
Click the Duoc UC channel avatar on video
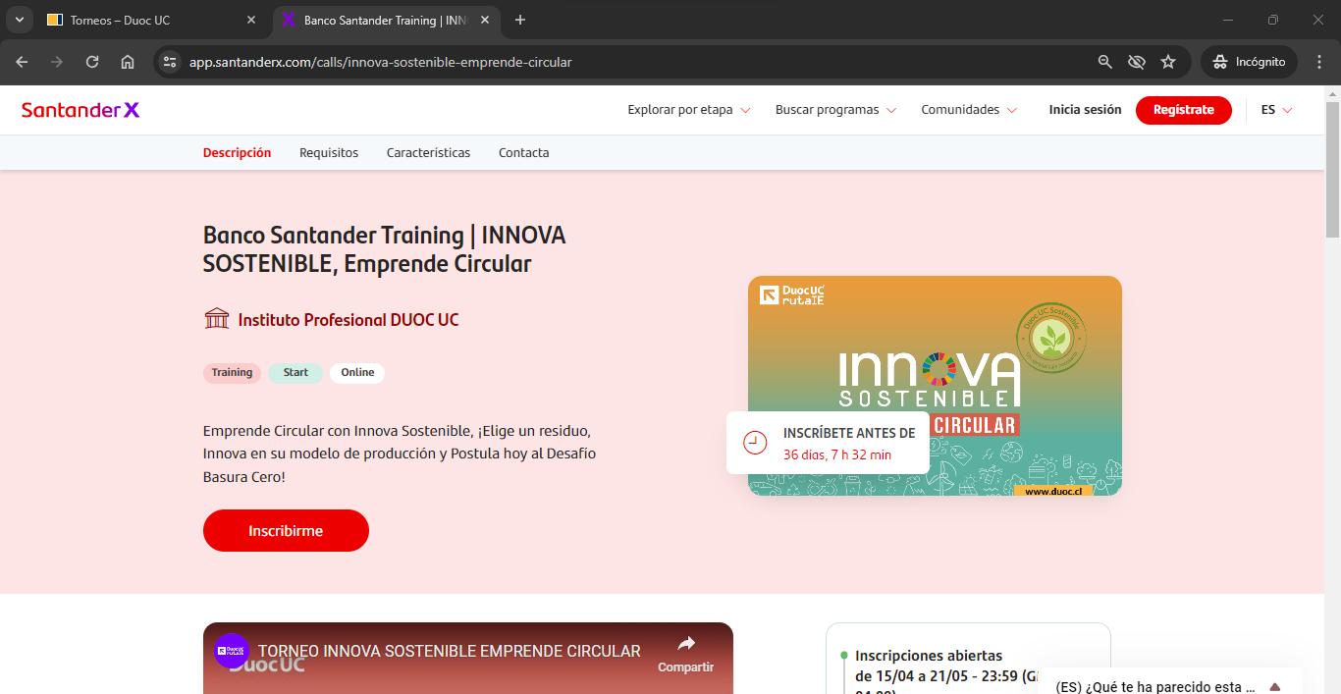tap(232, 651)
